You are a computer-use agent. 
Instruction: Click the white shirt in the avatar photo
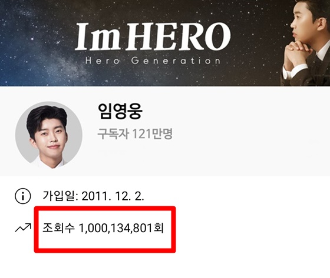(x=51, y=163)
